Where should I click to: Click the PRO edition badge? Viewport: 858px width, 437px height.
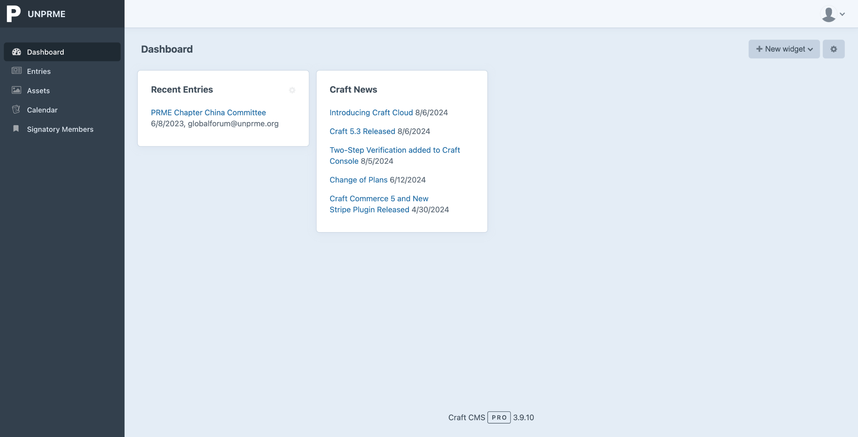499,418
